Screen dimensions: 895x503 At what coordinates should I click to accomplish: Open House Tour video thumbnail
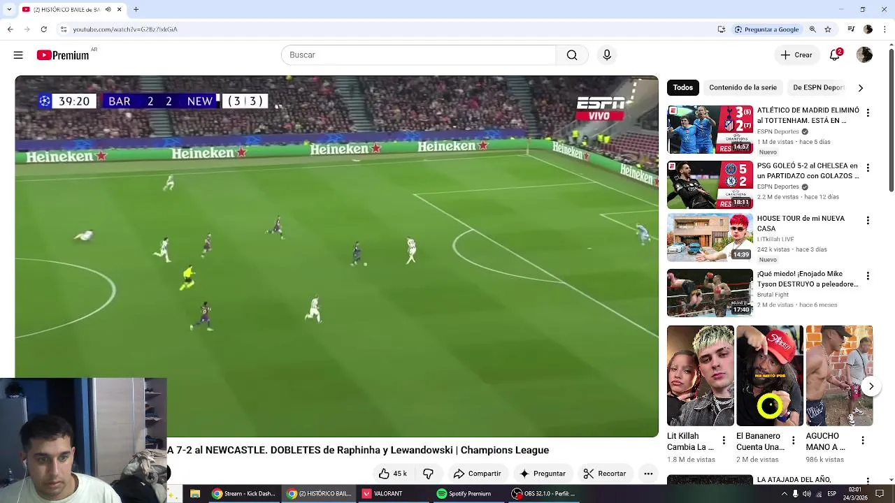pyautogui.click(x=710, y=238)
